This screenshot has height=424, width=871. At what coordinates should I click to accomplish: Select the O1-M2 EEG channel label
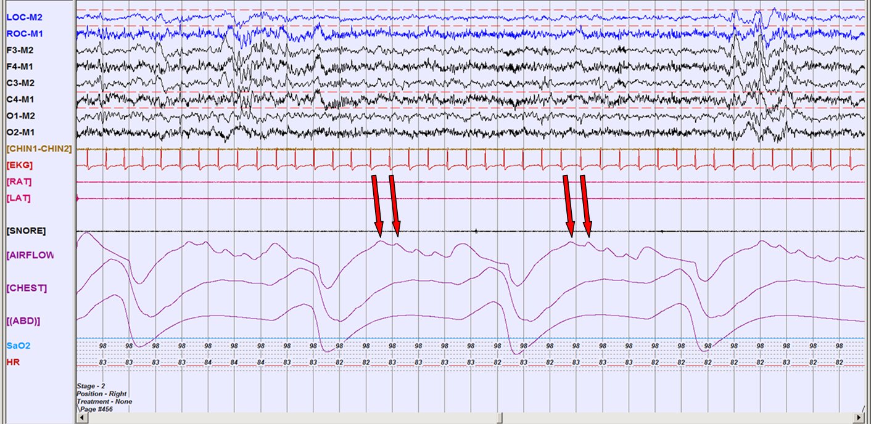(20, 115)
